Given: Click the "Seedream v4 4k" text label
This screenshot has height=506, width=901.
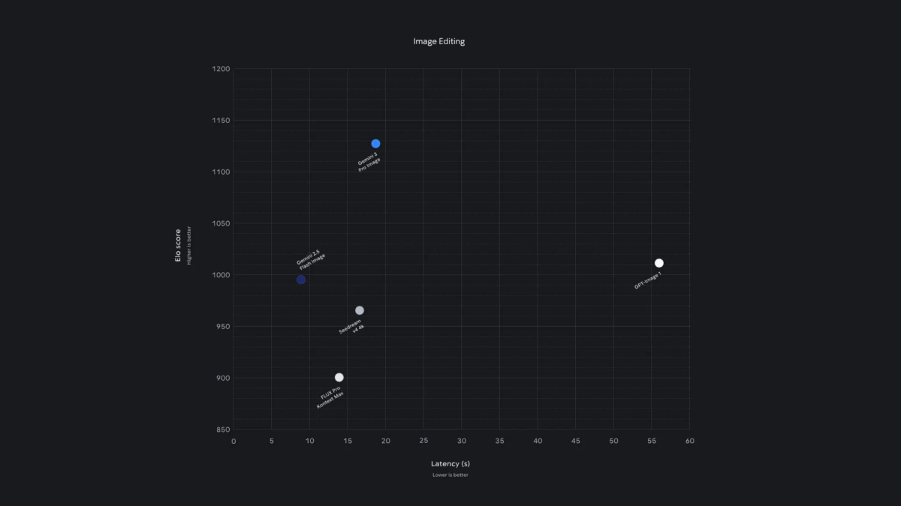Looking at the screenshot, I should [351, 327].
